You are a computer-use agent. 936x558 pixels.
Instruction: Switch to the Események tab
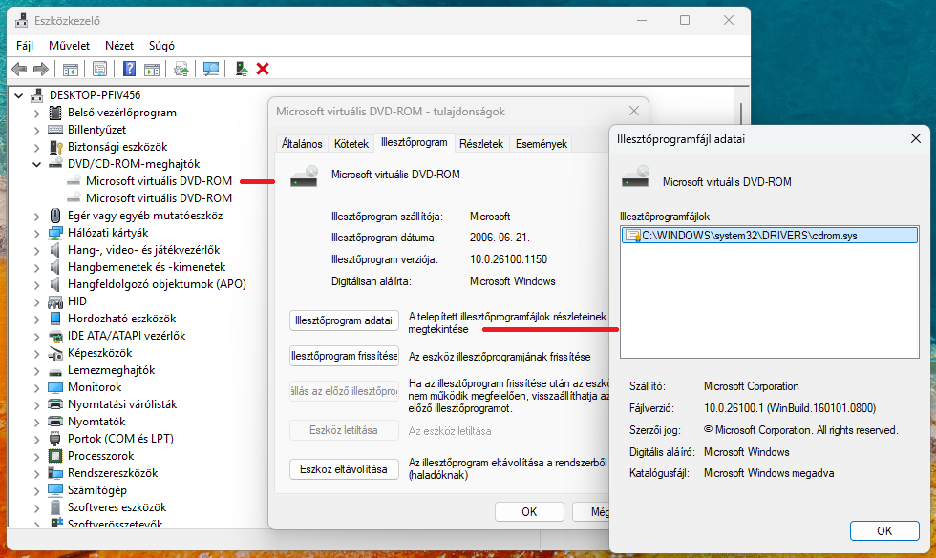tap(542, 144)
